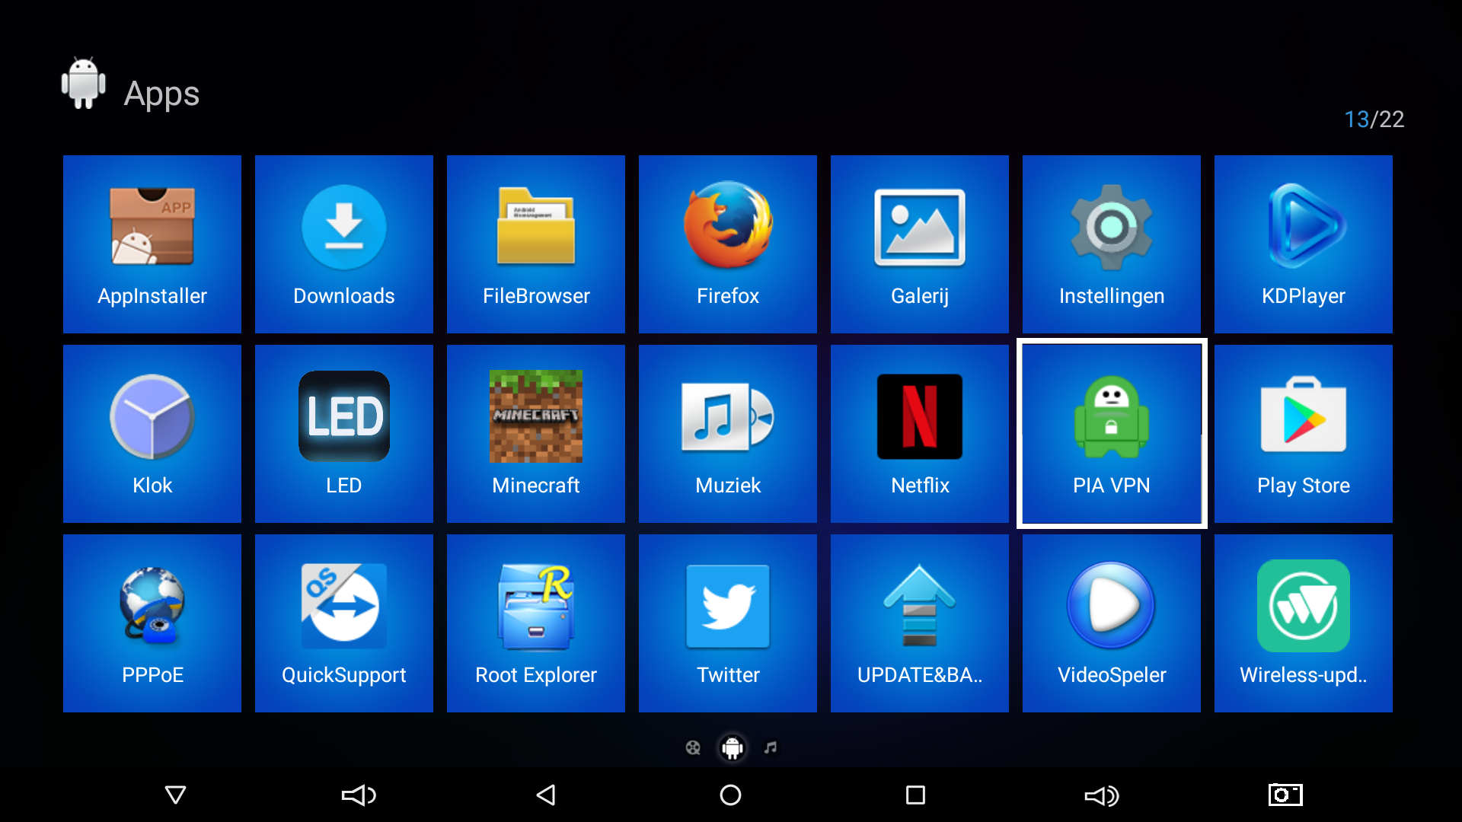This screenshot has height=822, width=1462.
Task: Launch the Twitter app
Action: 728,623
